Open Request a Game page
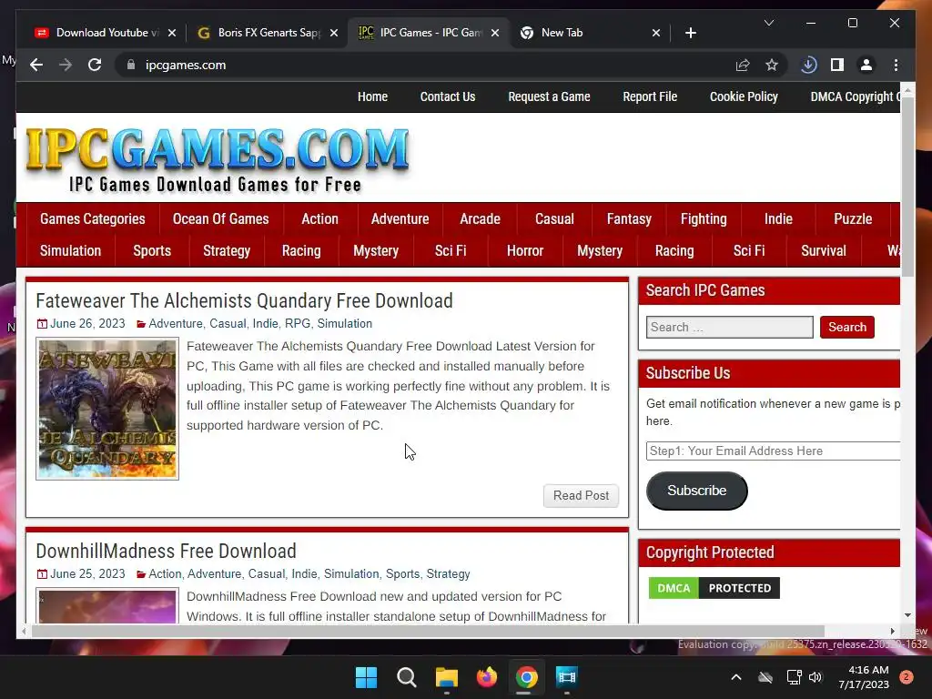The width and height of the screenshot is (932, 699). pyautogui.click(x=549, y=96)
